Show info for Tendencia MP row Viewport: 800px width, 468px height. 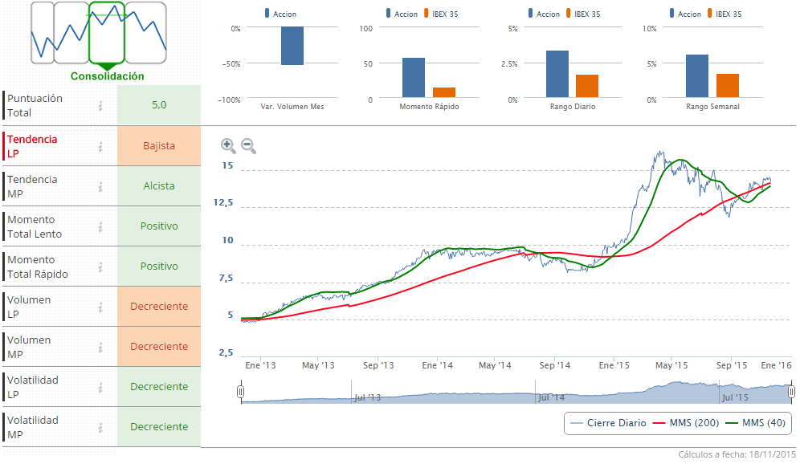click(x=100, y=186)
